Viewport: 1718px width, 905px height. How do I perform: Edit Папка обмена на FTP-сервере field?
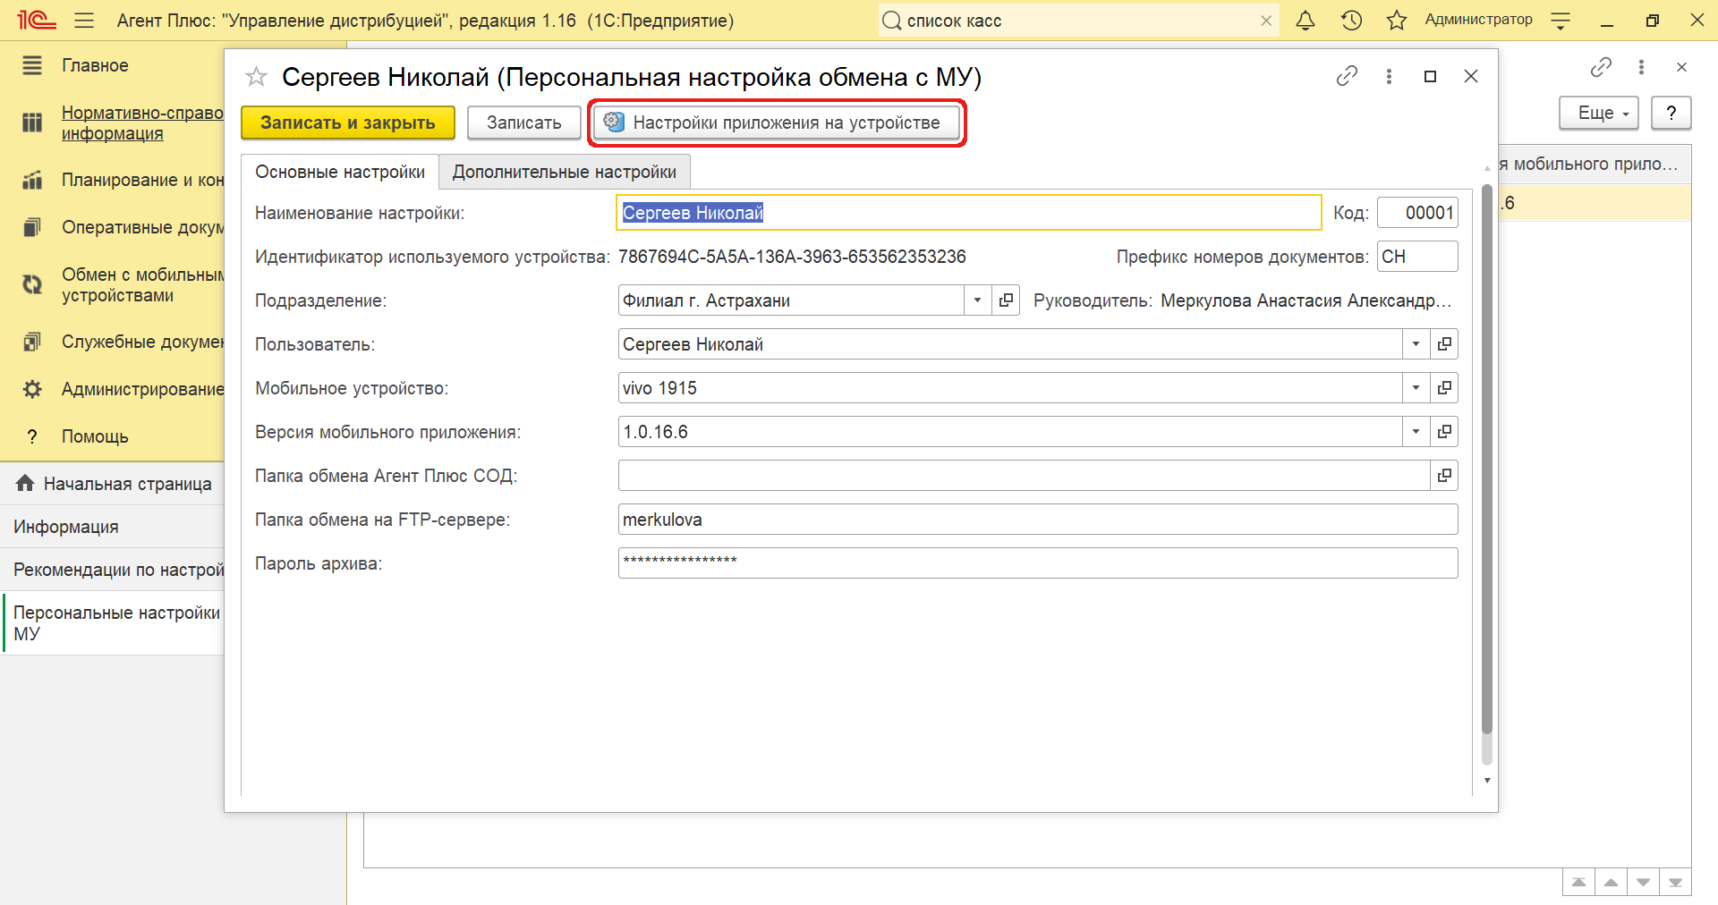[x=1038, y=520]
